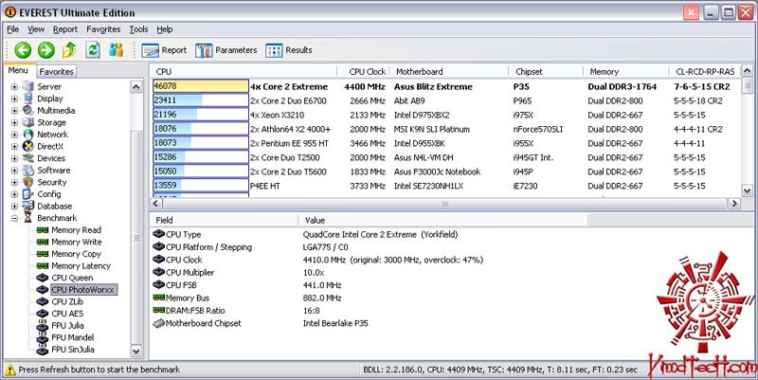
Task: Open the View menu
Action: 36,29
